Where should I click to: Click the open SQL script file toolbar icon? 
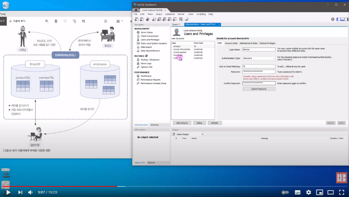[x=142, y=19]
